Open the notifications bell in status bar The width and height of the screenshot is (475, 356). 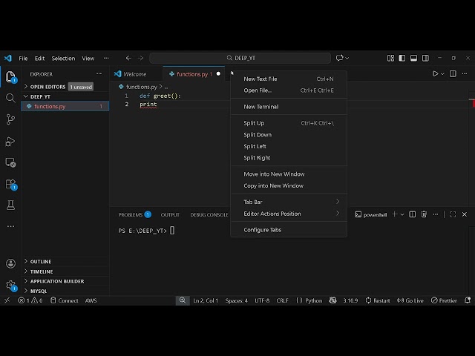click(x=468, y=300)
